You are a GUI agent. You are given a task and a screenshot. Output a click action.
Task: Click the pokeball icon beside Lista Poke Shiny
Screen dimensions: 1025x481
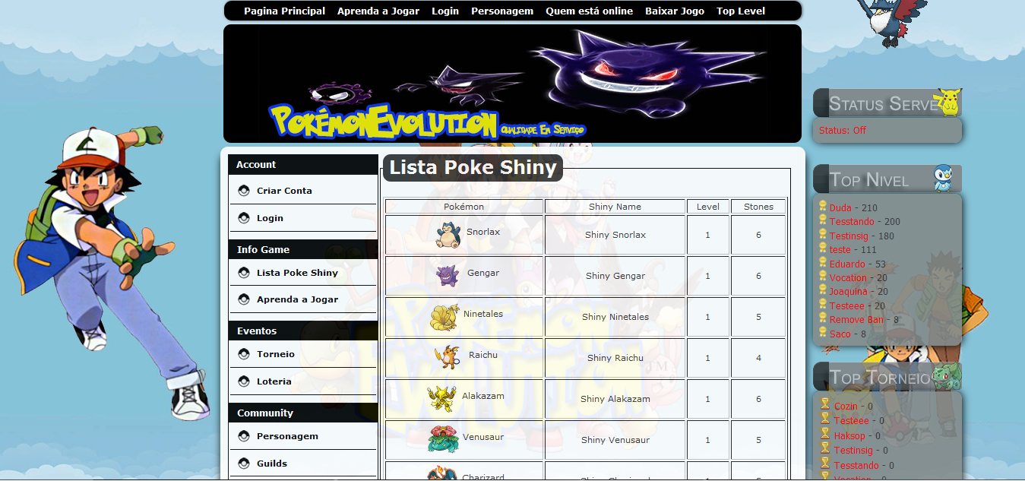tap(244, 273)
